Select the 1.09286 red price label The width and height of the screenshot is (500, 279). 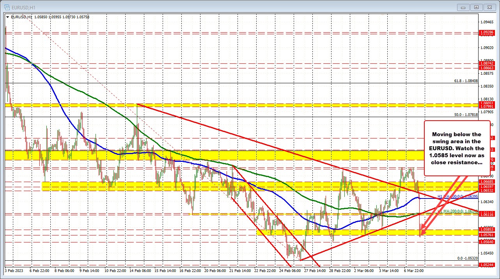488,32
